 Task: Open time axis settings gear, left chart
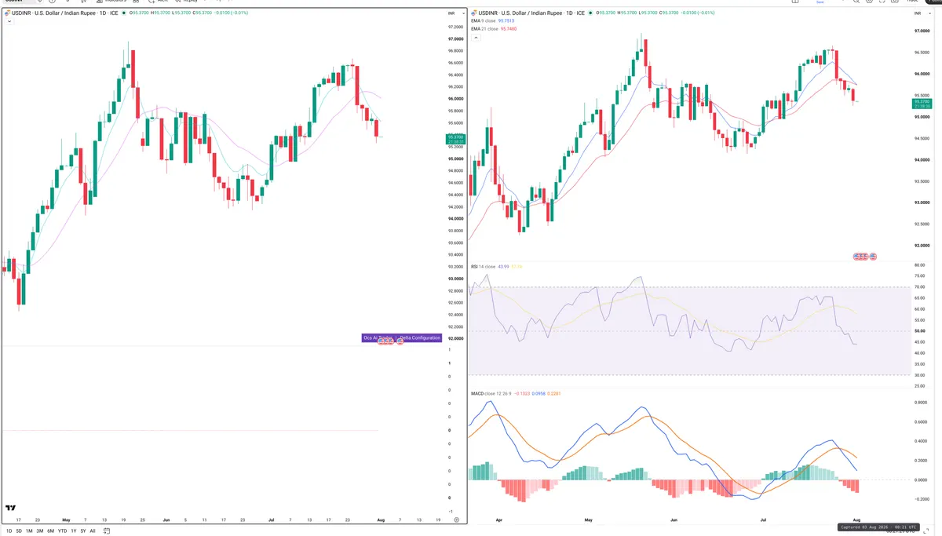(x=456, y=520)
